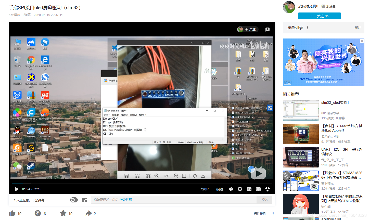This screenshot has width=369, height=220.
Task: Open the 720P video quality menu
Action: [204, 189]
